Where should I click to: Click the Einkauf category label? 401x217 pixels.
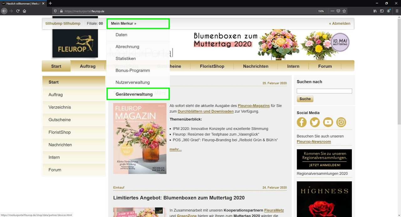coord(119,188)
